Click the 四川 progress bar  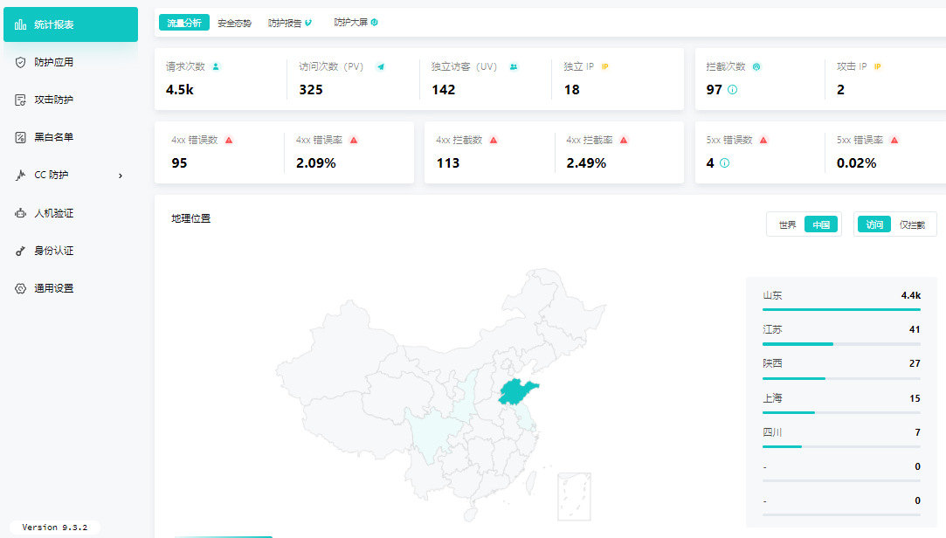point(842,446)
